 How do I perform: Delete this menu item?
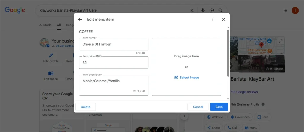pyautogui.click(x=85, y=107)
